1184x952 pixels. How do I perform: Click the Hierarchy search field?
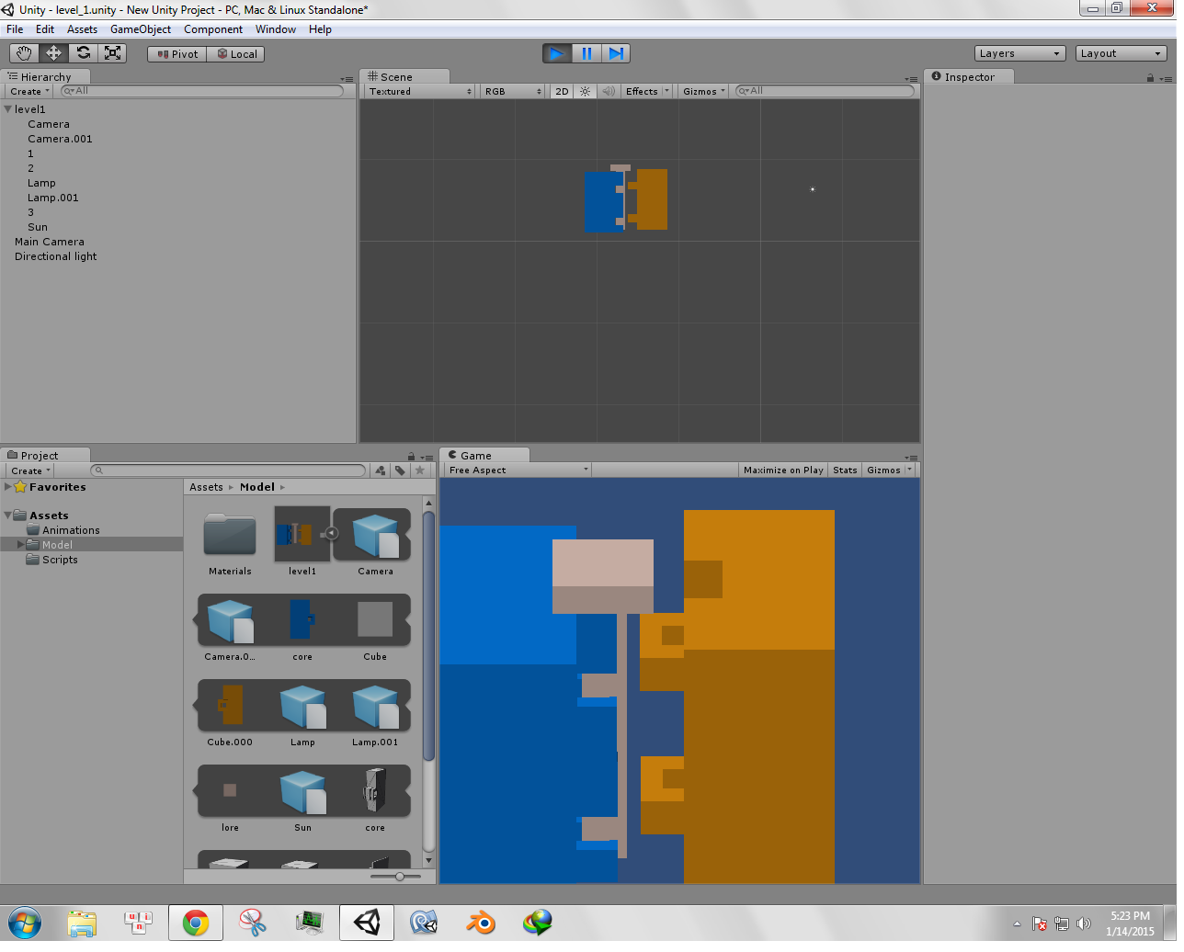[x=201, y=91]
